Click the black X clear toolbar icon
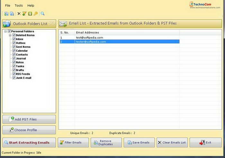This screenshot has height=158, width=225. 19,13
